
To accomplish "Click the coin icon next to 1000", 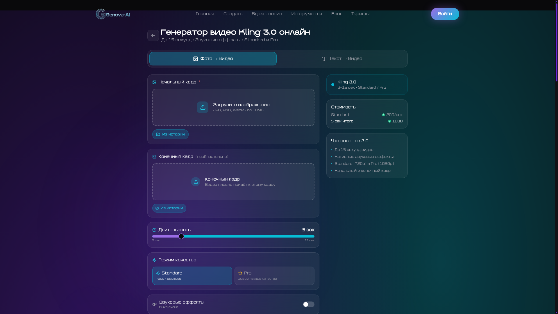I will [x=390, y=121].
